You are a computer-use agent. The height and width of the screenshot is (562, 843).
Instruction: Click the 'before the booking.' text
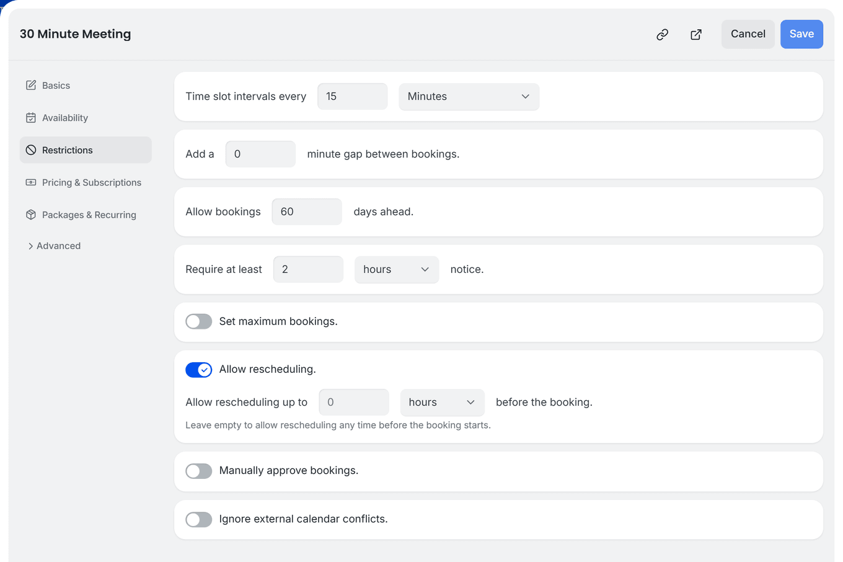[544, 402]
